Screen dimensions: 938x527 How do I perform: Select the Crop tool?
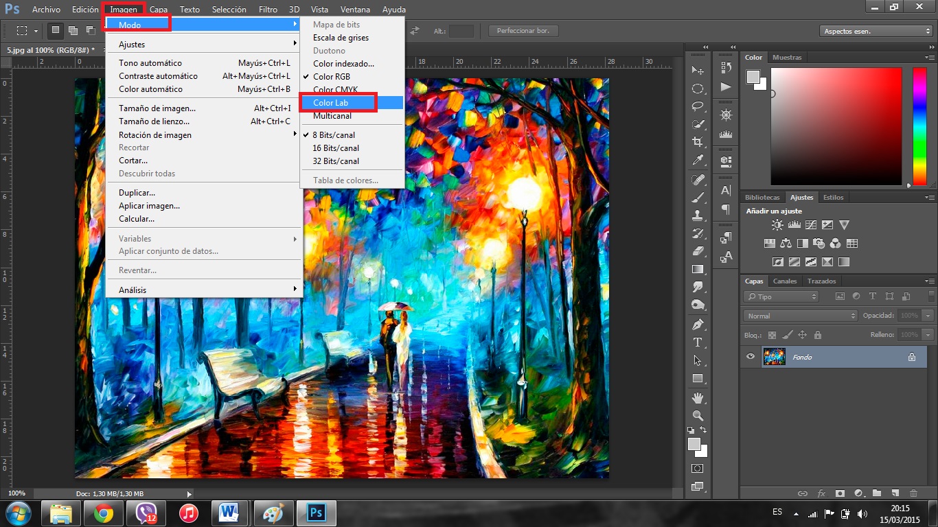click(x=698, y=142)
